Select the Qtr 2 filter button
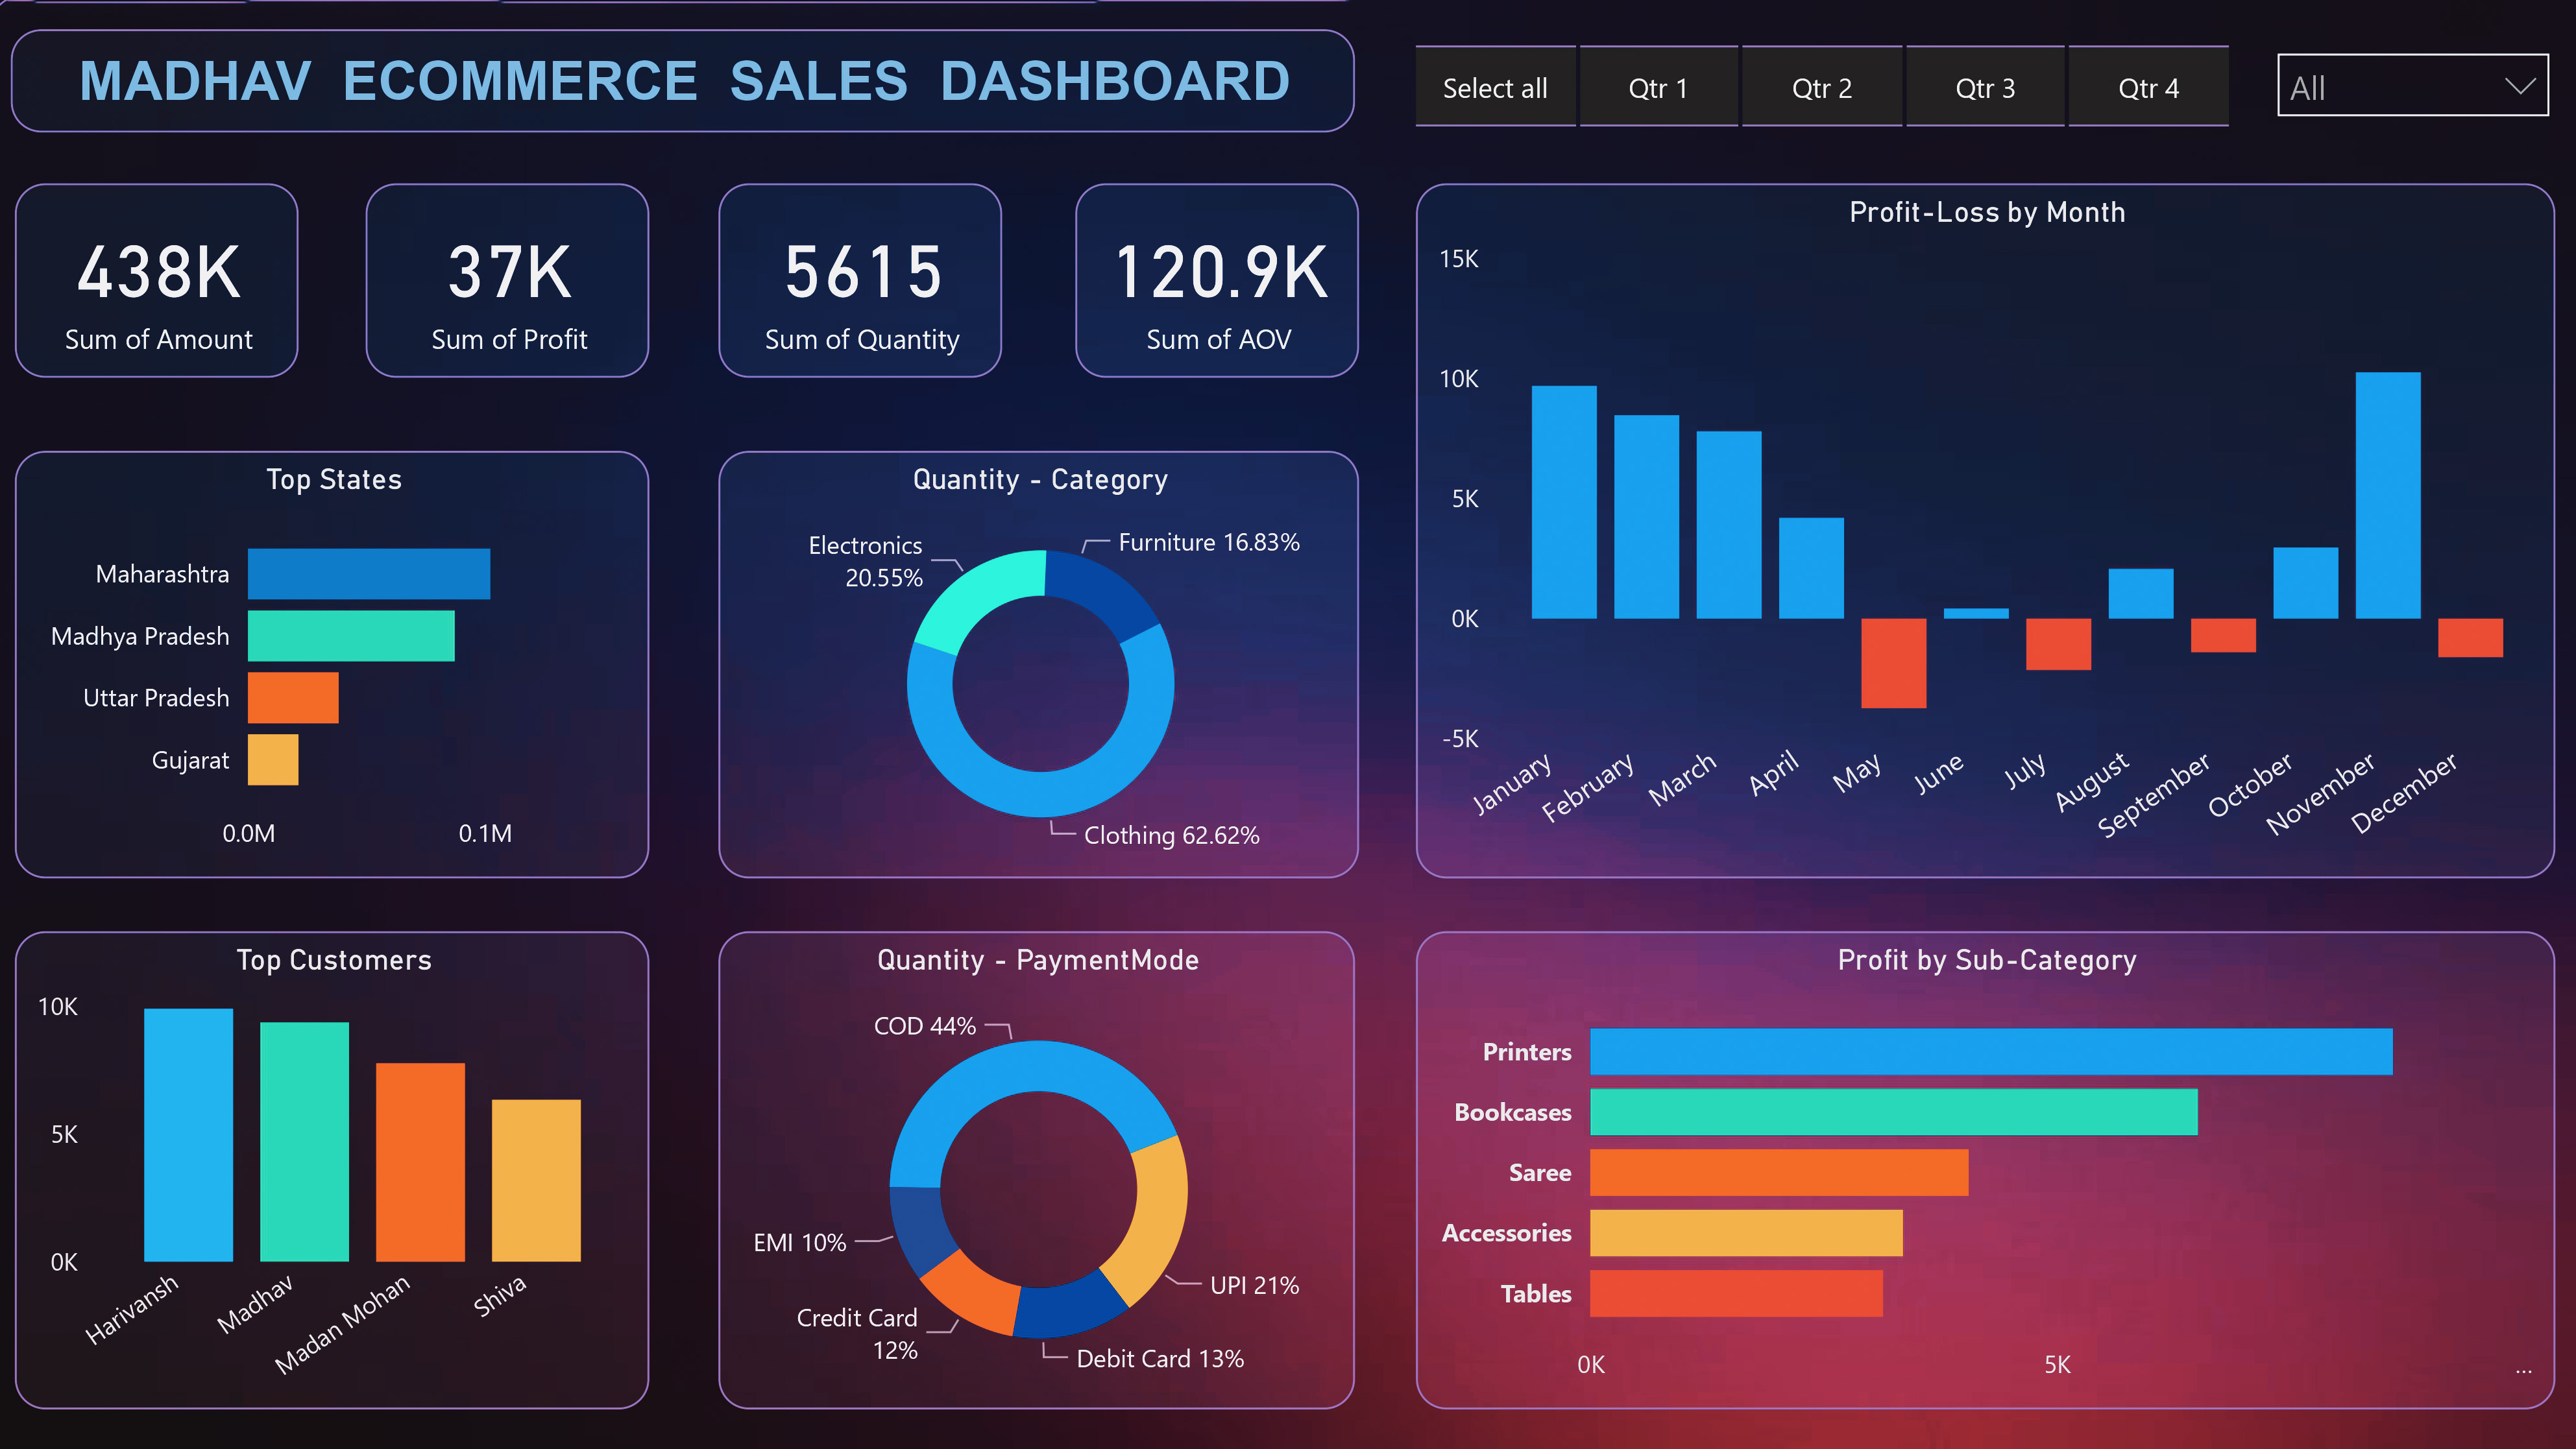2576x1449 pixels. (1822, 88)
